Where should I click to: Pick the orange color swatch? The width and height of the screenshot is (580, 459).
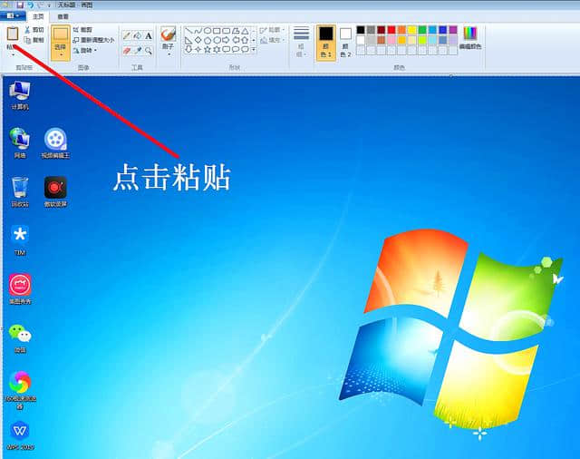401,30
